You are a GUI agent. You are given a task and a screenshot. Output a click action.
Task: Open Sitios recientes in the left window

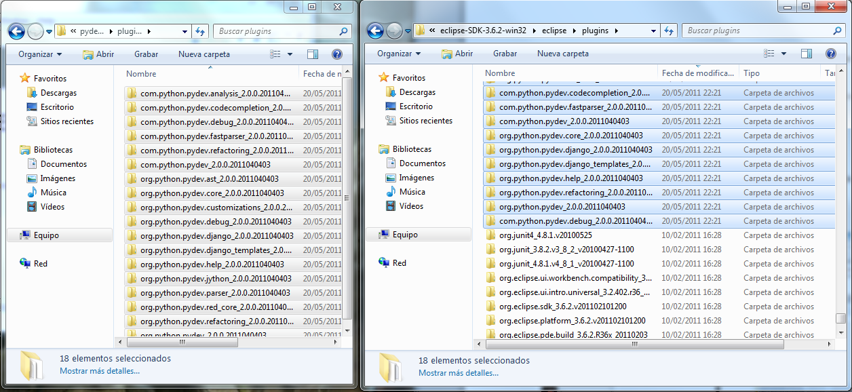click(66, 121)
